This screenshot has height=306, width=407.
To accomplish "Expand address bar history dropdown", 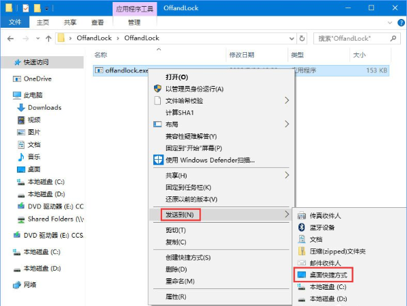I will 292,39.
